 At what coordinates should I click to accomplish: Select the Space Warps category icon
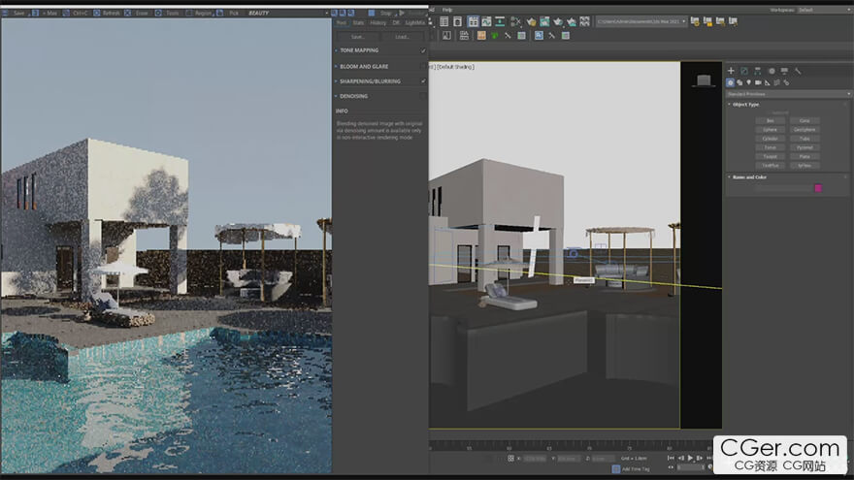(x=776, y=82)
